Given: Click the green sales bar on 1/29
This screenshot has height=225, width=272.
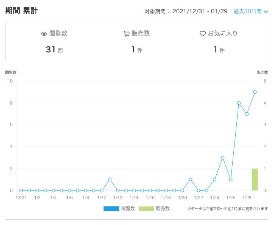Looking at the screenshot, I should tap(255, 180).
